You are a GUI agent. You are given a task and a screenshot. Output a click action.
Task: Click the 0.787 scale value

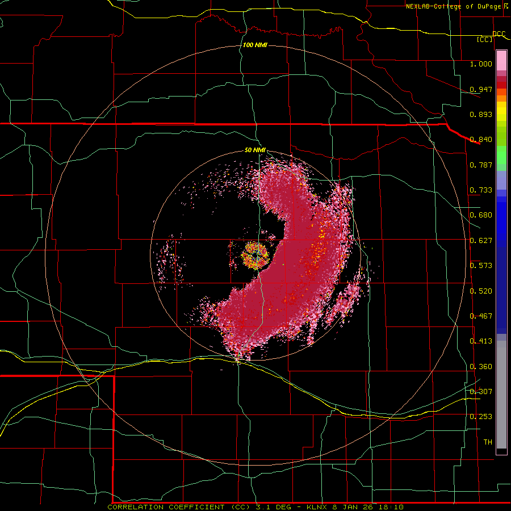481,165
